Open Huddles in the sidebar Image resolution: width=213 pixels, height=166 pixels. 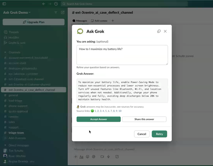tap(14, 37)
